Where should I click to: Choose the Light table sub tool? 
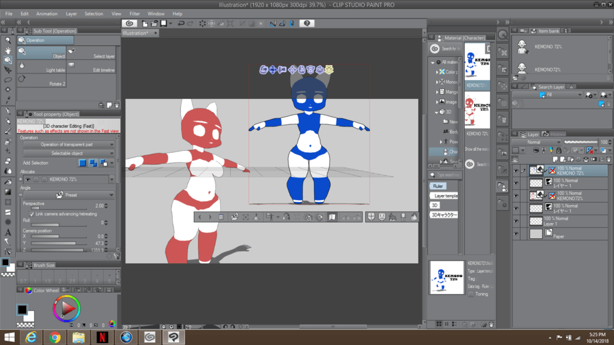[42, 66]
